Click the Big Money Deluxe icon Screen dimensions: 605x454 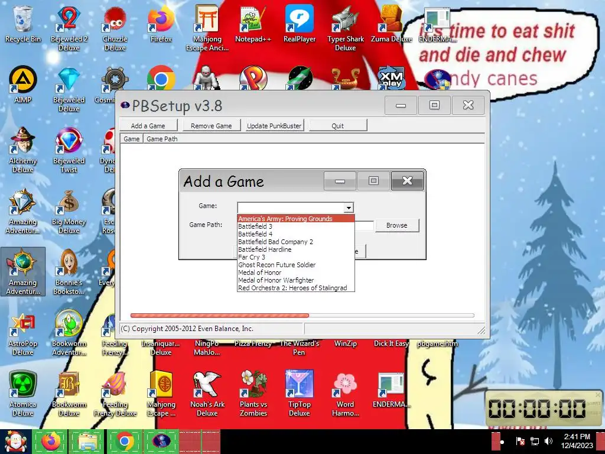[x=69, y=212]
